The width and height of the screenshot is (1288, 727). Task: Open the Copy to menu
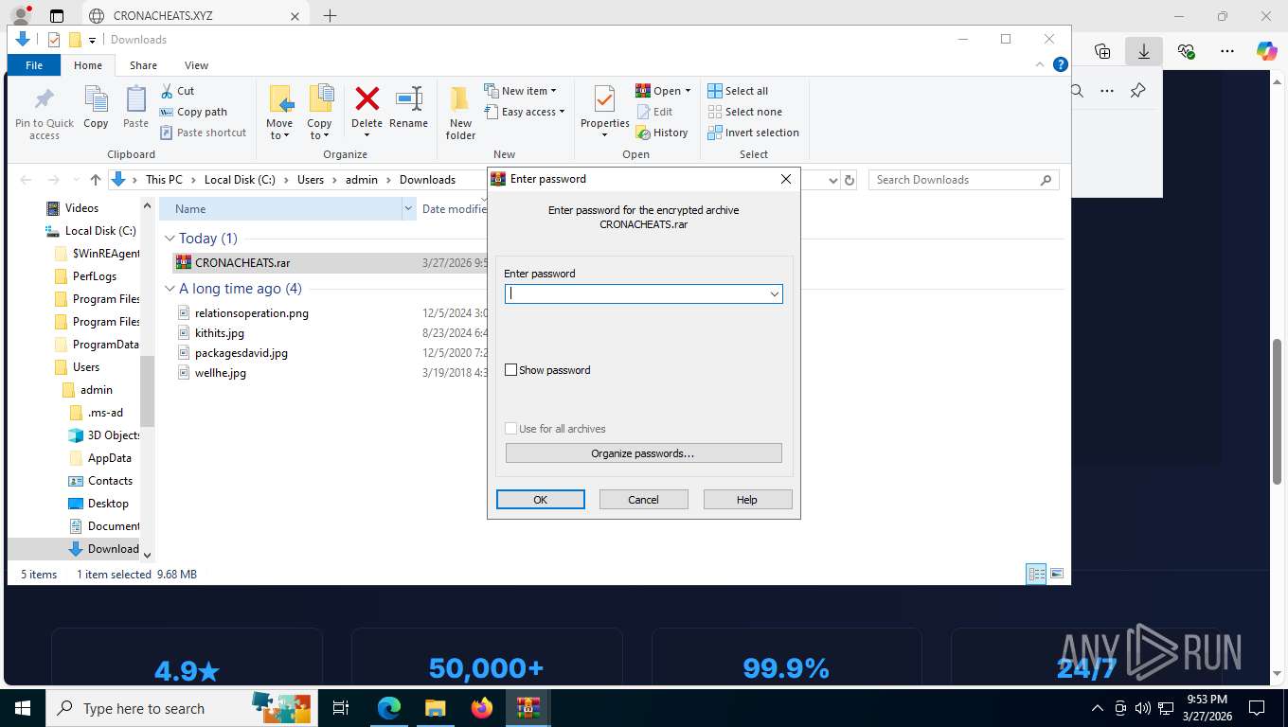[320, 113]
